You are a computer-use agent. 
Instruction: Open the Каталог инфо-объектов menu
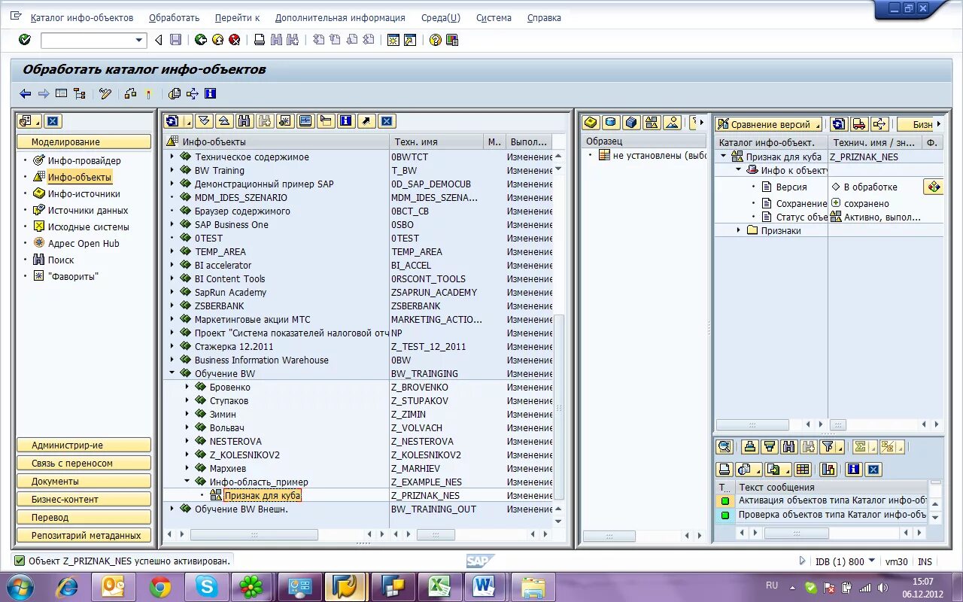click(x=81, y=17)
